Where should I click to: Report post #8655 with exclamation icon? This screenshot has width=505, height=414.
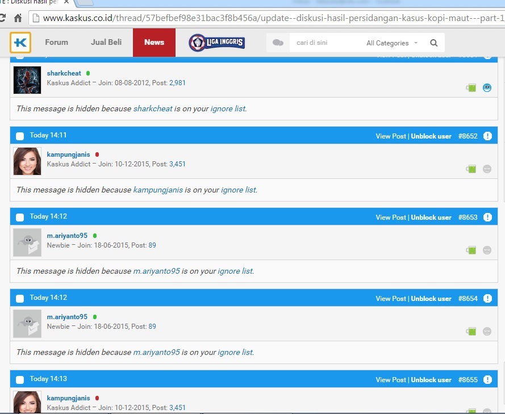487,379
